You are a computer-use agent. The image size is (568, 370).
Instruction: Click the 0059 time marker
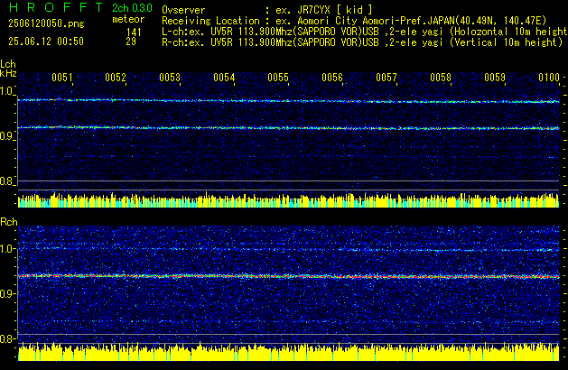pos(495,78)
